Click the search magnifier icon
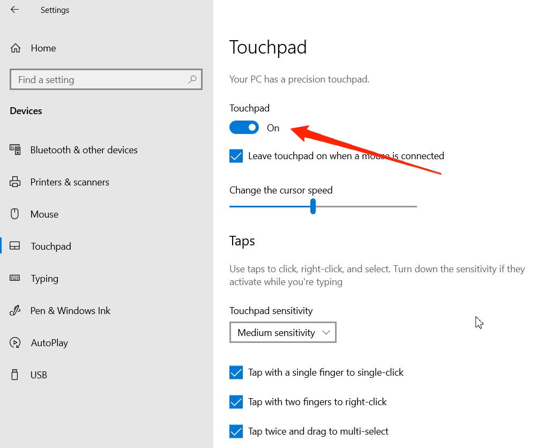558x448 pixels. pyautogui.click(x=192, y=79)
